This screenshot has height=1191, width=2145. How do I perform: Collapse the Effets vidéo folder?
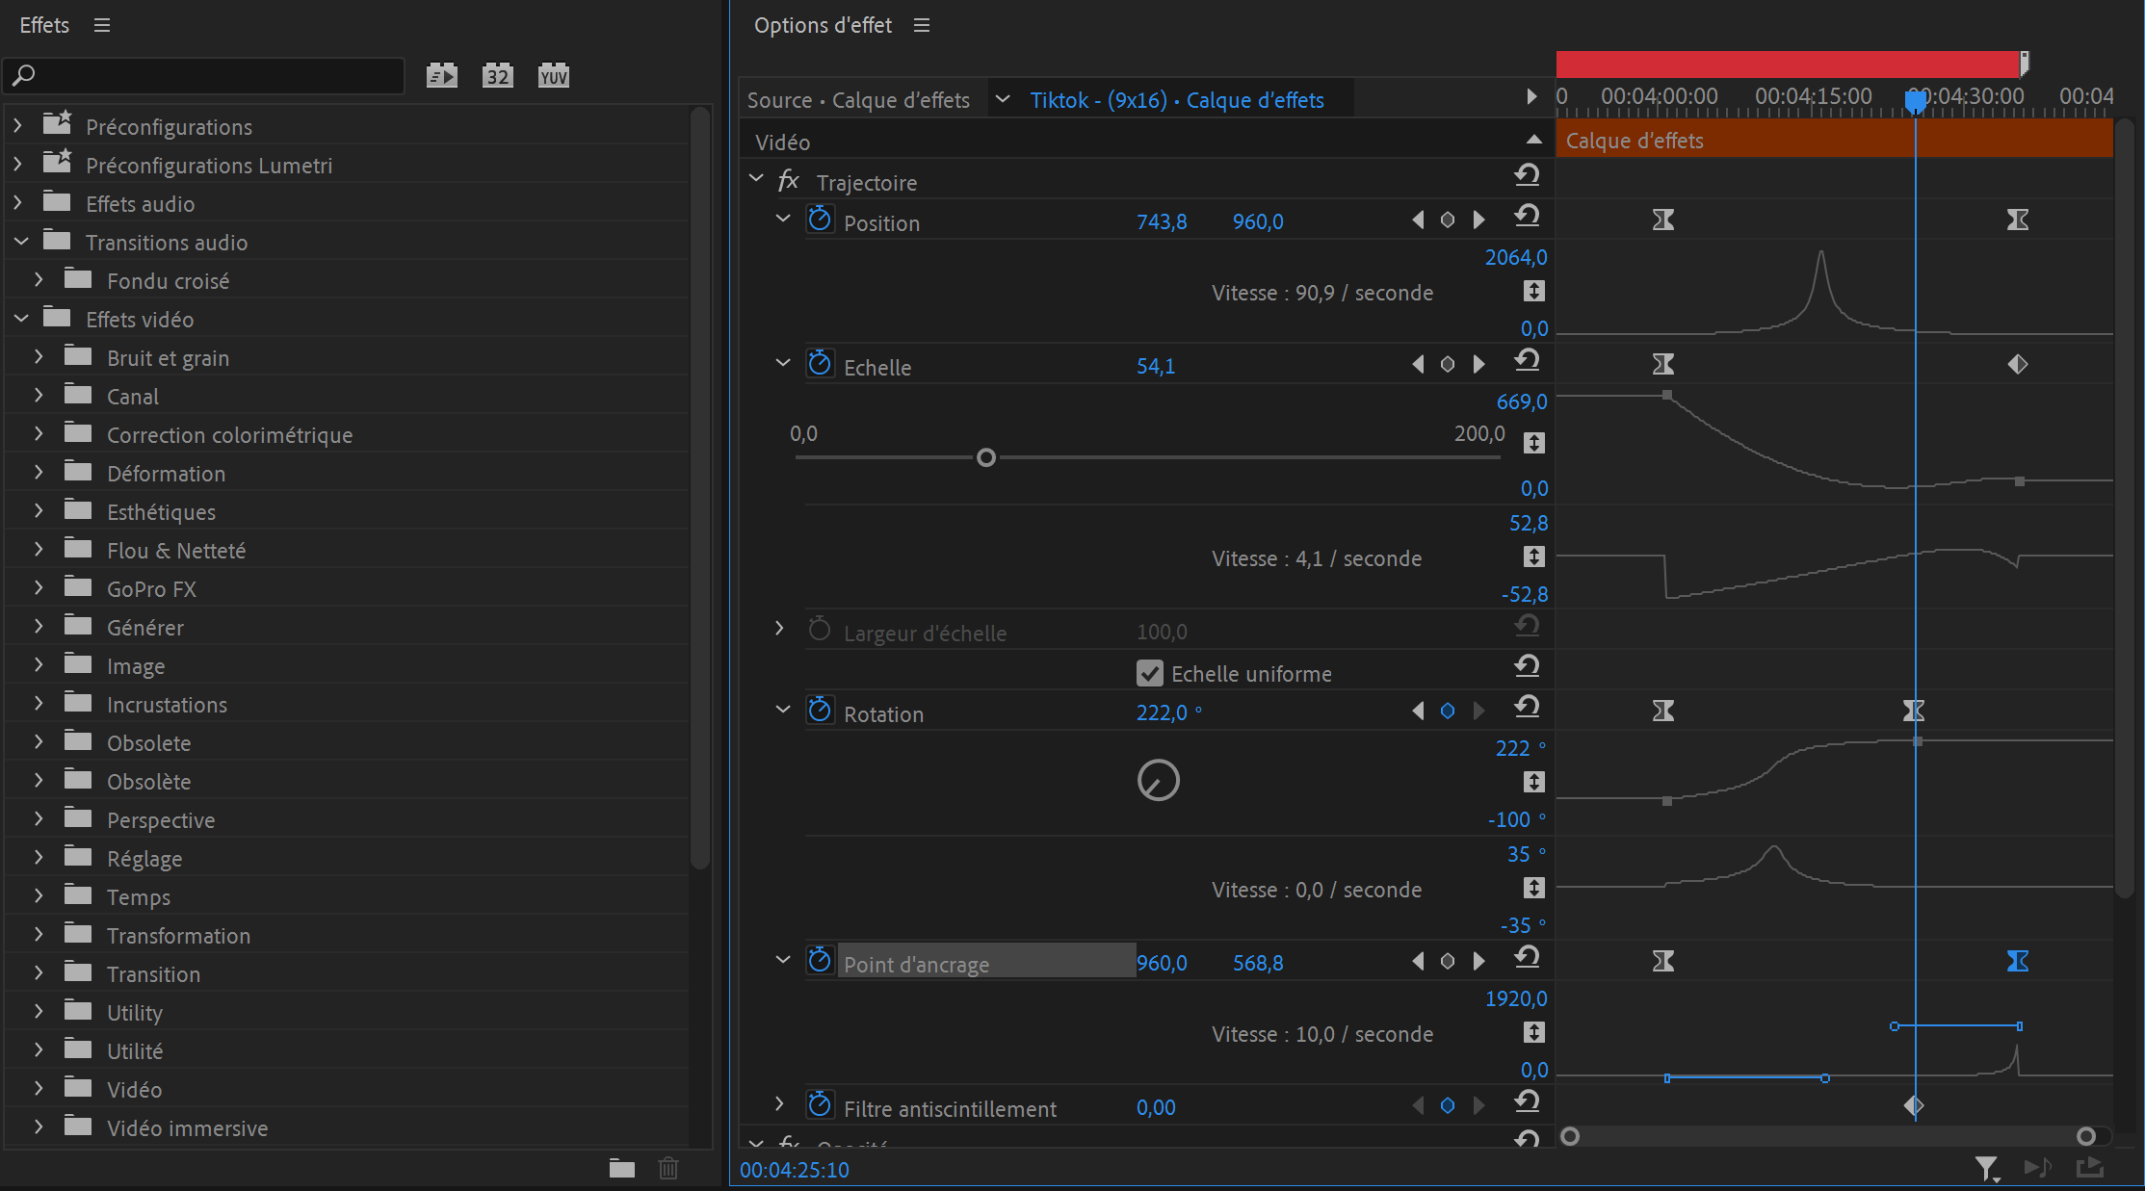pos(21,319)
